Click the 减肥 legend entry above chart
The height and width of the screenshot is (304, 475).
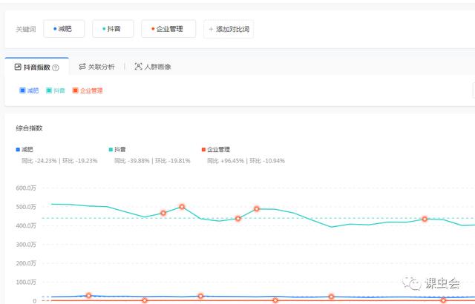tap(24, 150)
